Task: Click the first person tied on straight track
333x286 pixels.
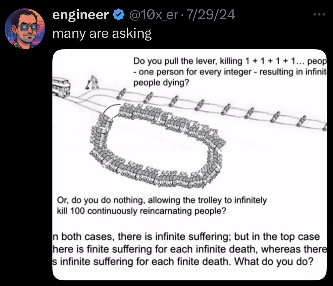Action: pos(122,93)
